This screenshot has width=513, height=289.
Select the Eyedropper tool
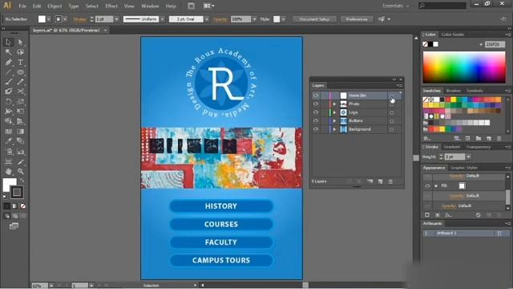[9, 141]
